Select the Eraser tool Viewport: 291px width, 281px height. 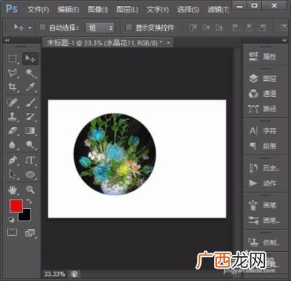(x=12, y=131)
